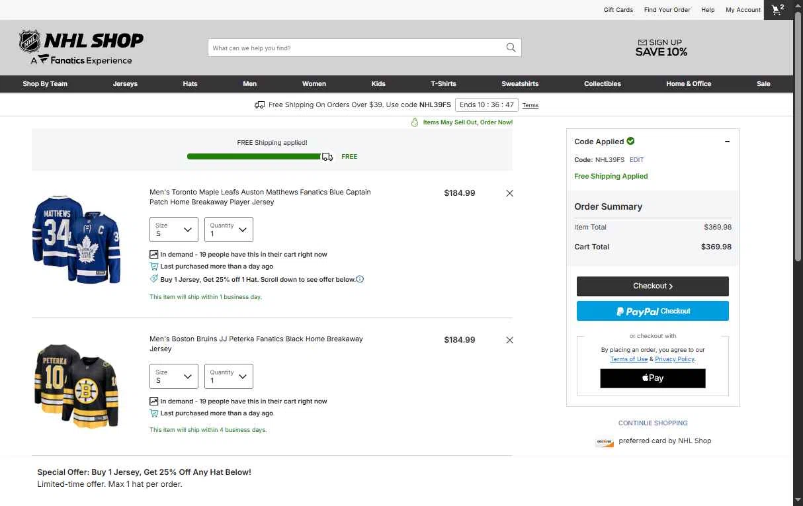Click the truck icon at progress bar end
The image size is (803, 506).
tap(327, 157)
